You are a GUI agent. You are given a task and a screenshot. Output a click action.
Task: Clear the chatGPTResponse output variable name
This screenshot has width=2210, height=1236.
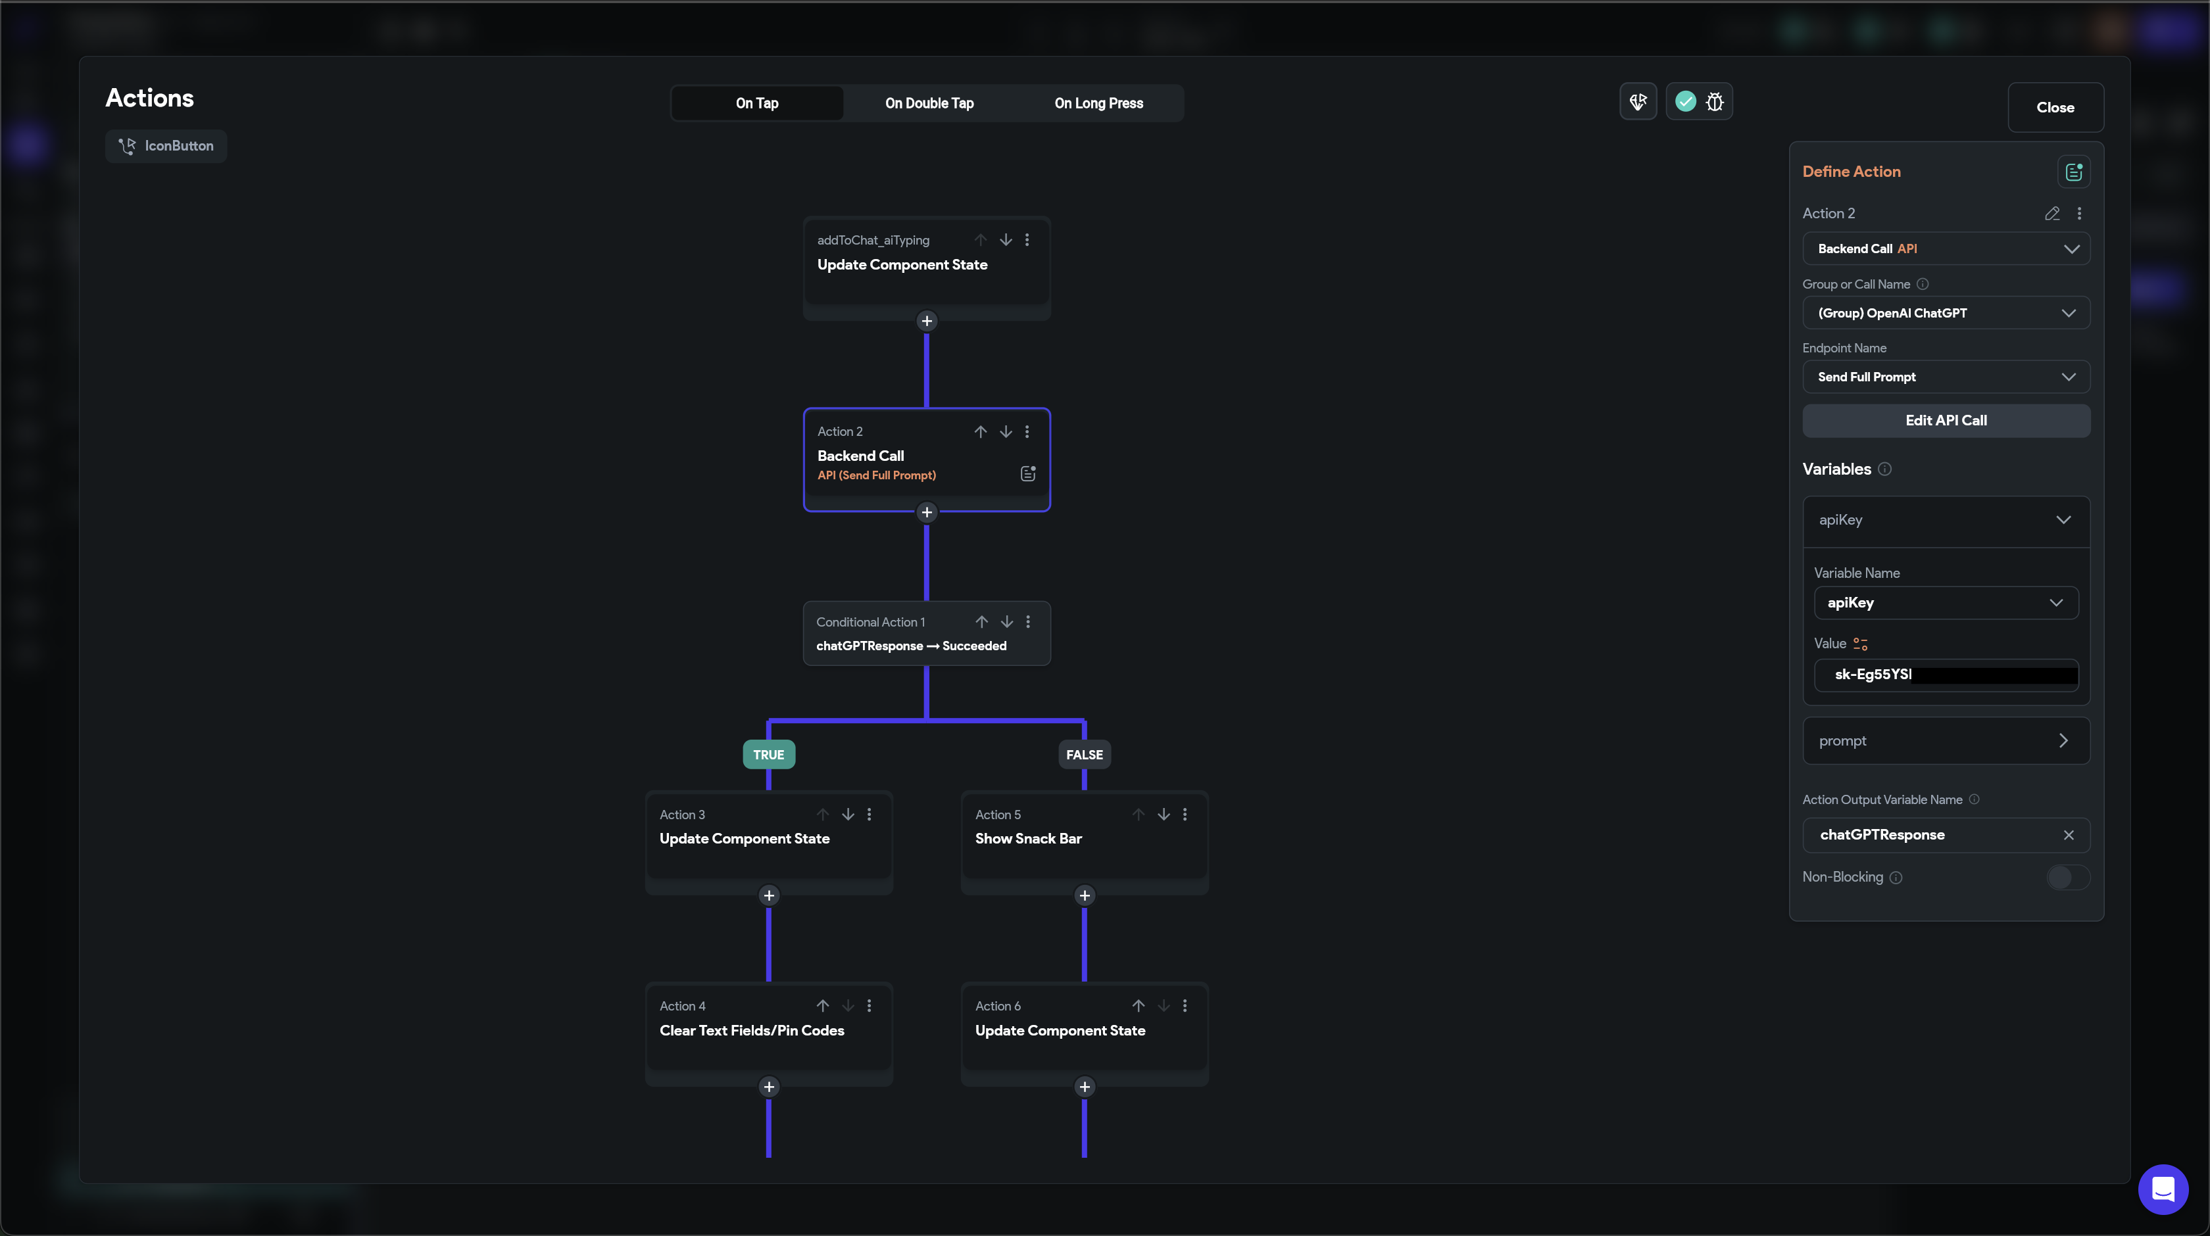2069,836
